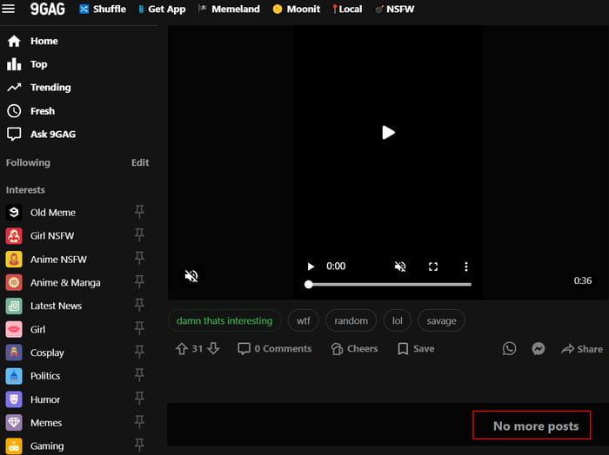
Task: Give Cheers to the post
Action: pyautogui.click(x=354, y=349)
